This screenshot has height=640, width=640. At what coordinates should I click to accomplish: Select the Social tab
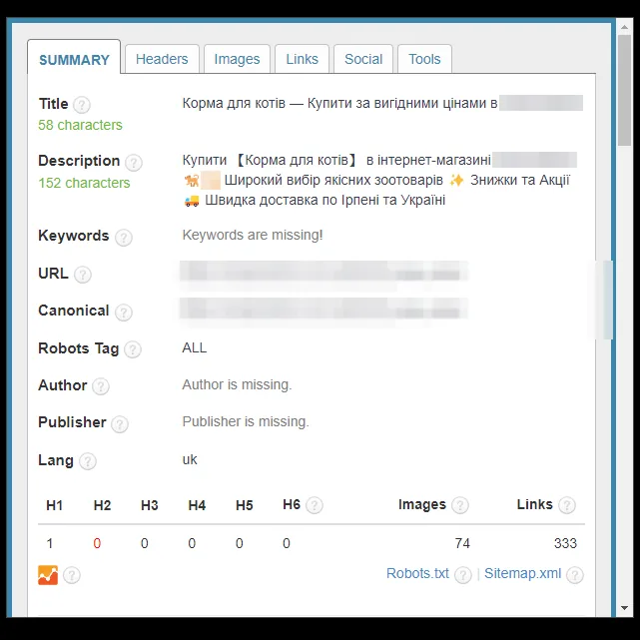pyautogui.click(x=363, y=59)
